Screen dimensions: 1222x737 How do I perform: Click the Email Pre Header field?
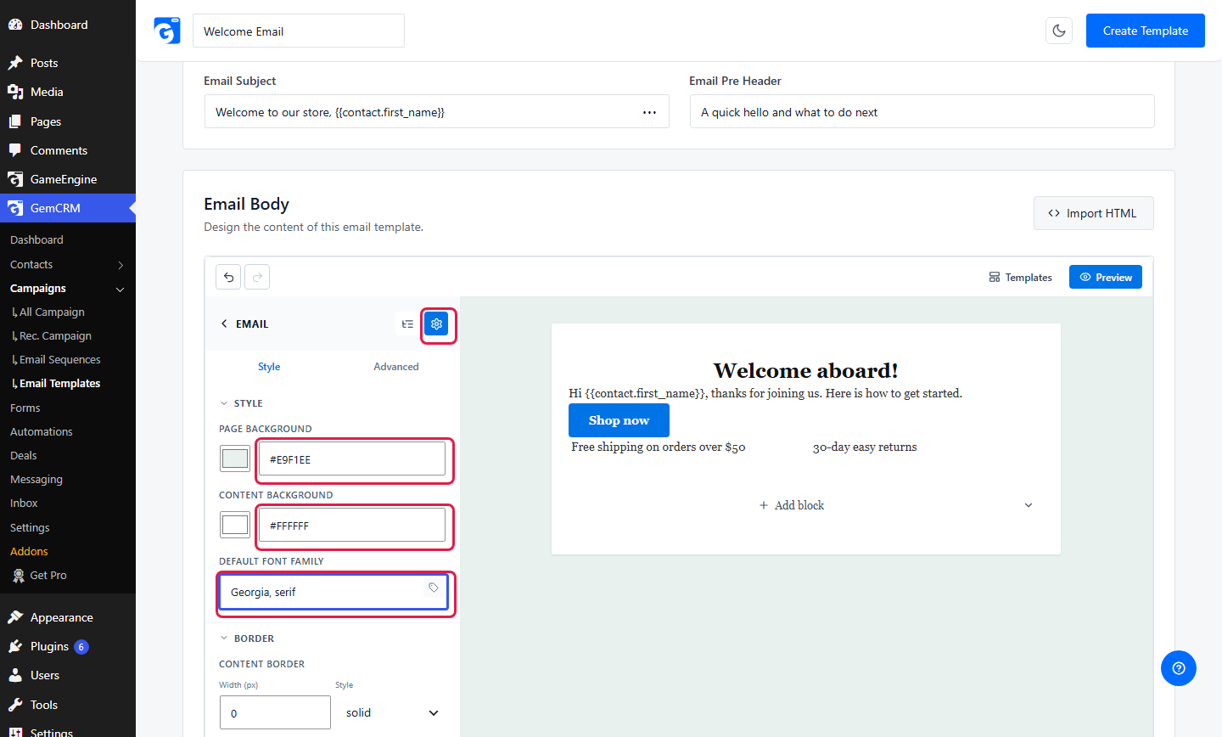tap(922, 111)
